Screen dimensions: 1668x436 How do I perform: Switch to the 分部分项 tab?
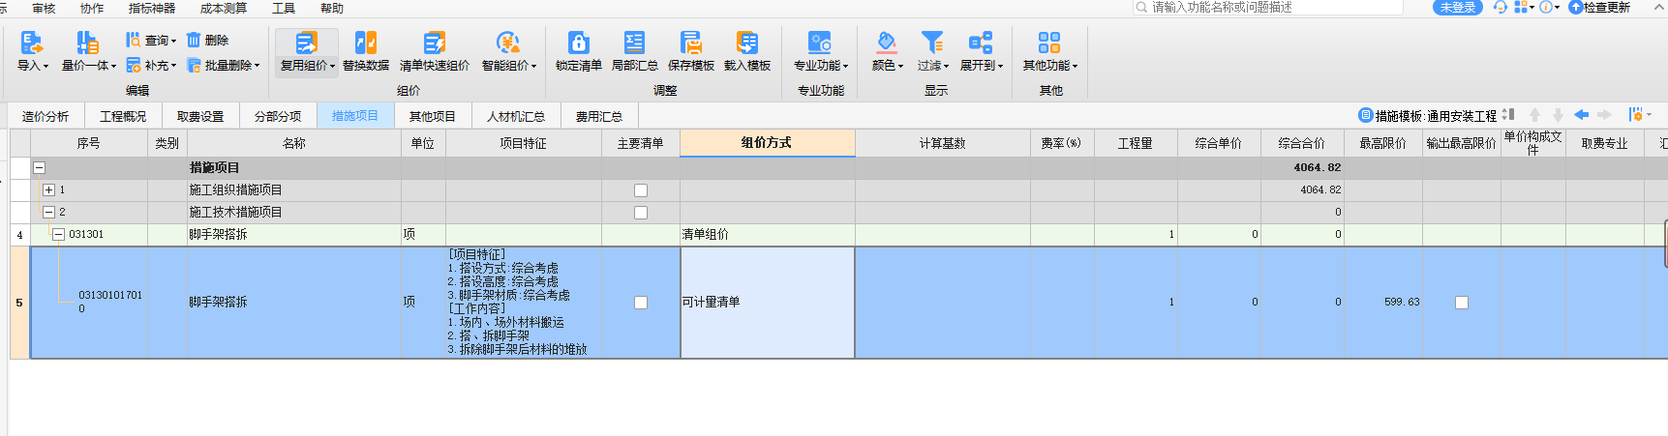click(278, 116)
